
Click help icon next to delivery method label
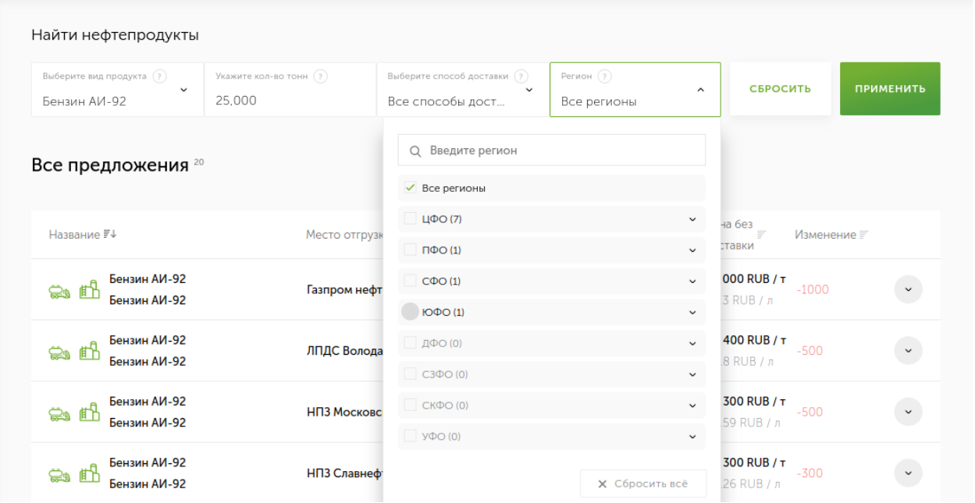click(x=521, y=76)
